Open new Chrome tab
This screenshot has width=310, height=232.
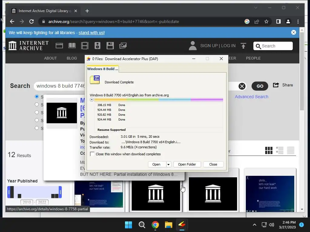(x=87, y=11)
